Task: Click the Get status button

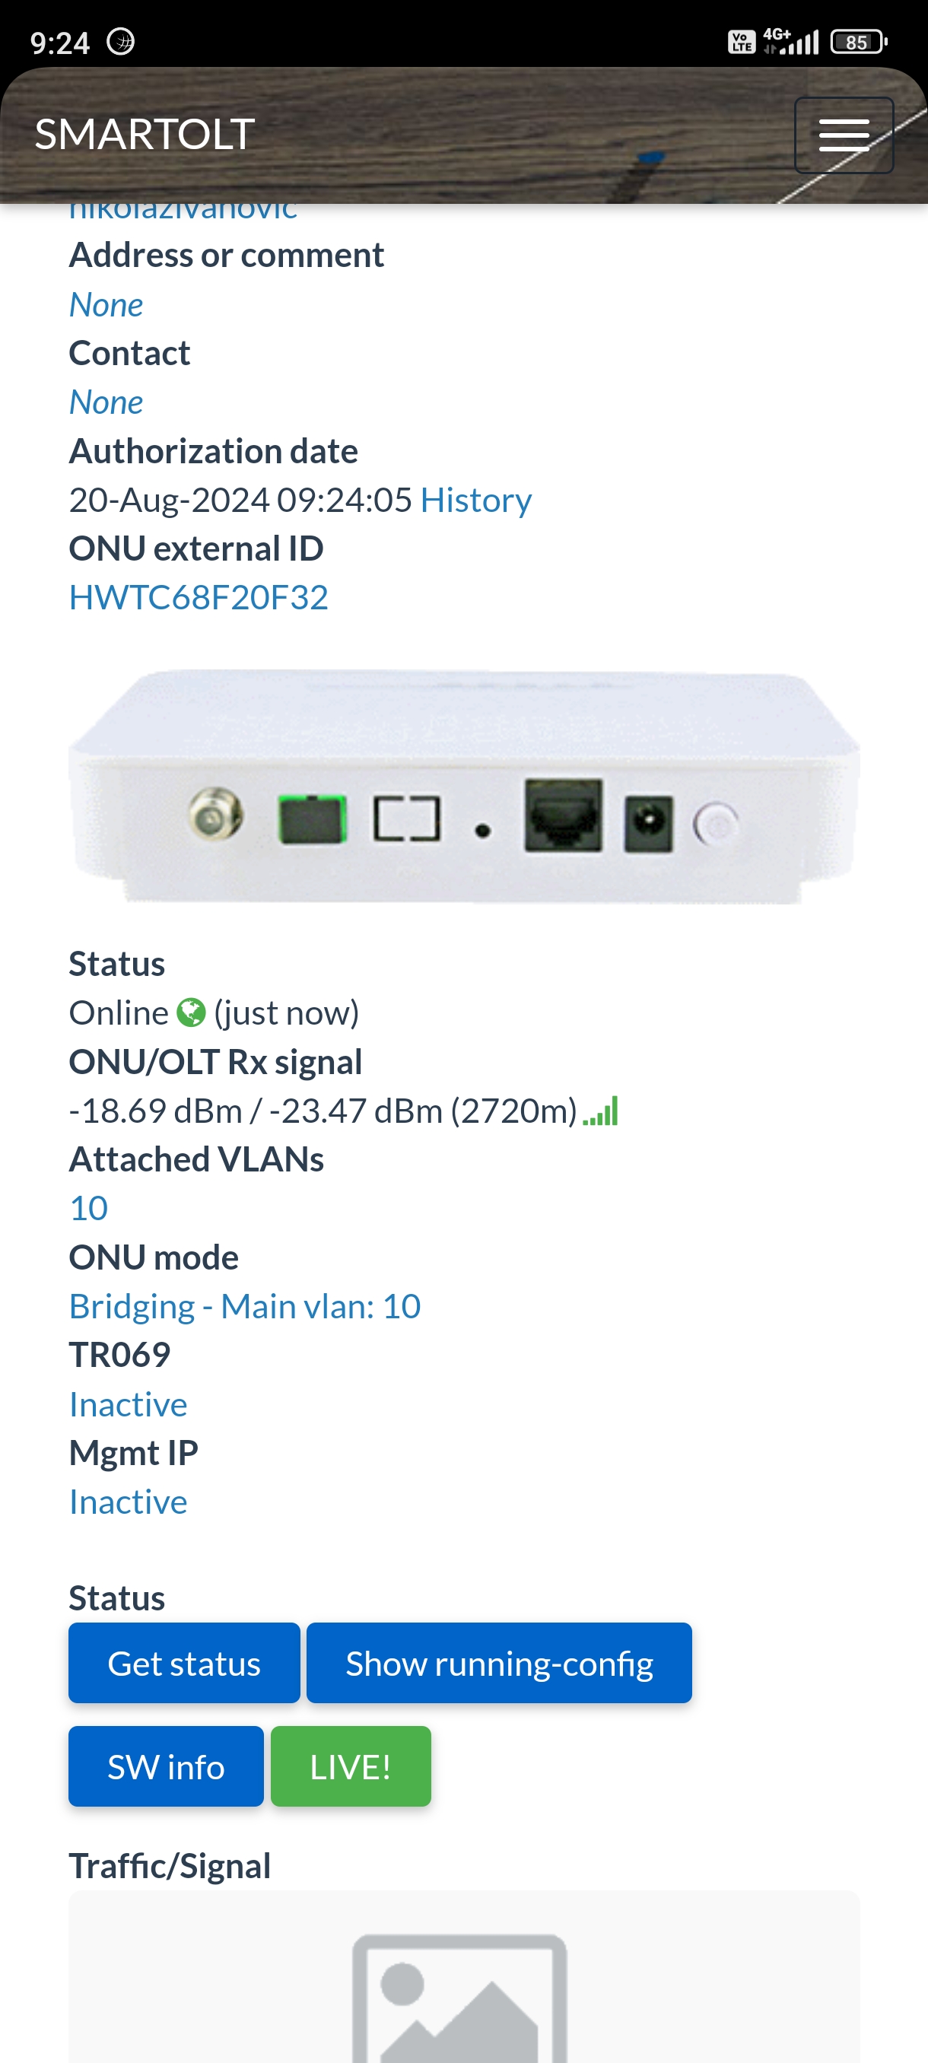Action: (184, 1664)
